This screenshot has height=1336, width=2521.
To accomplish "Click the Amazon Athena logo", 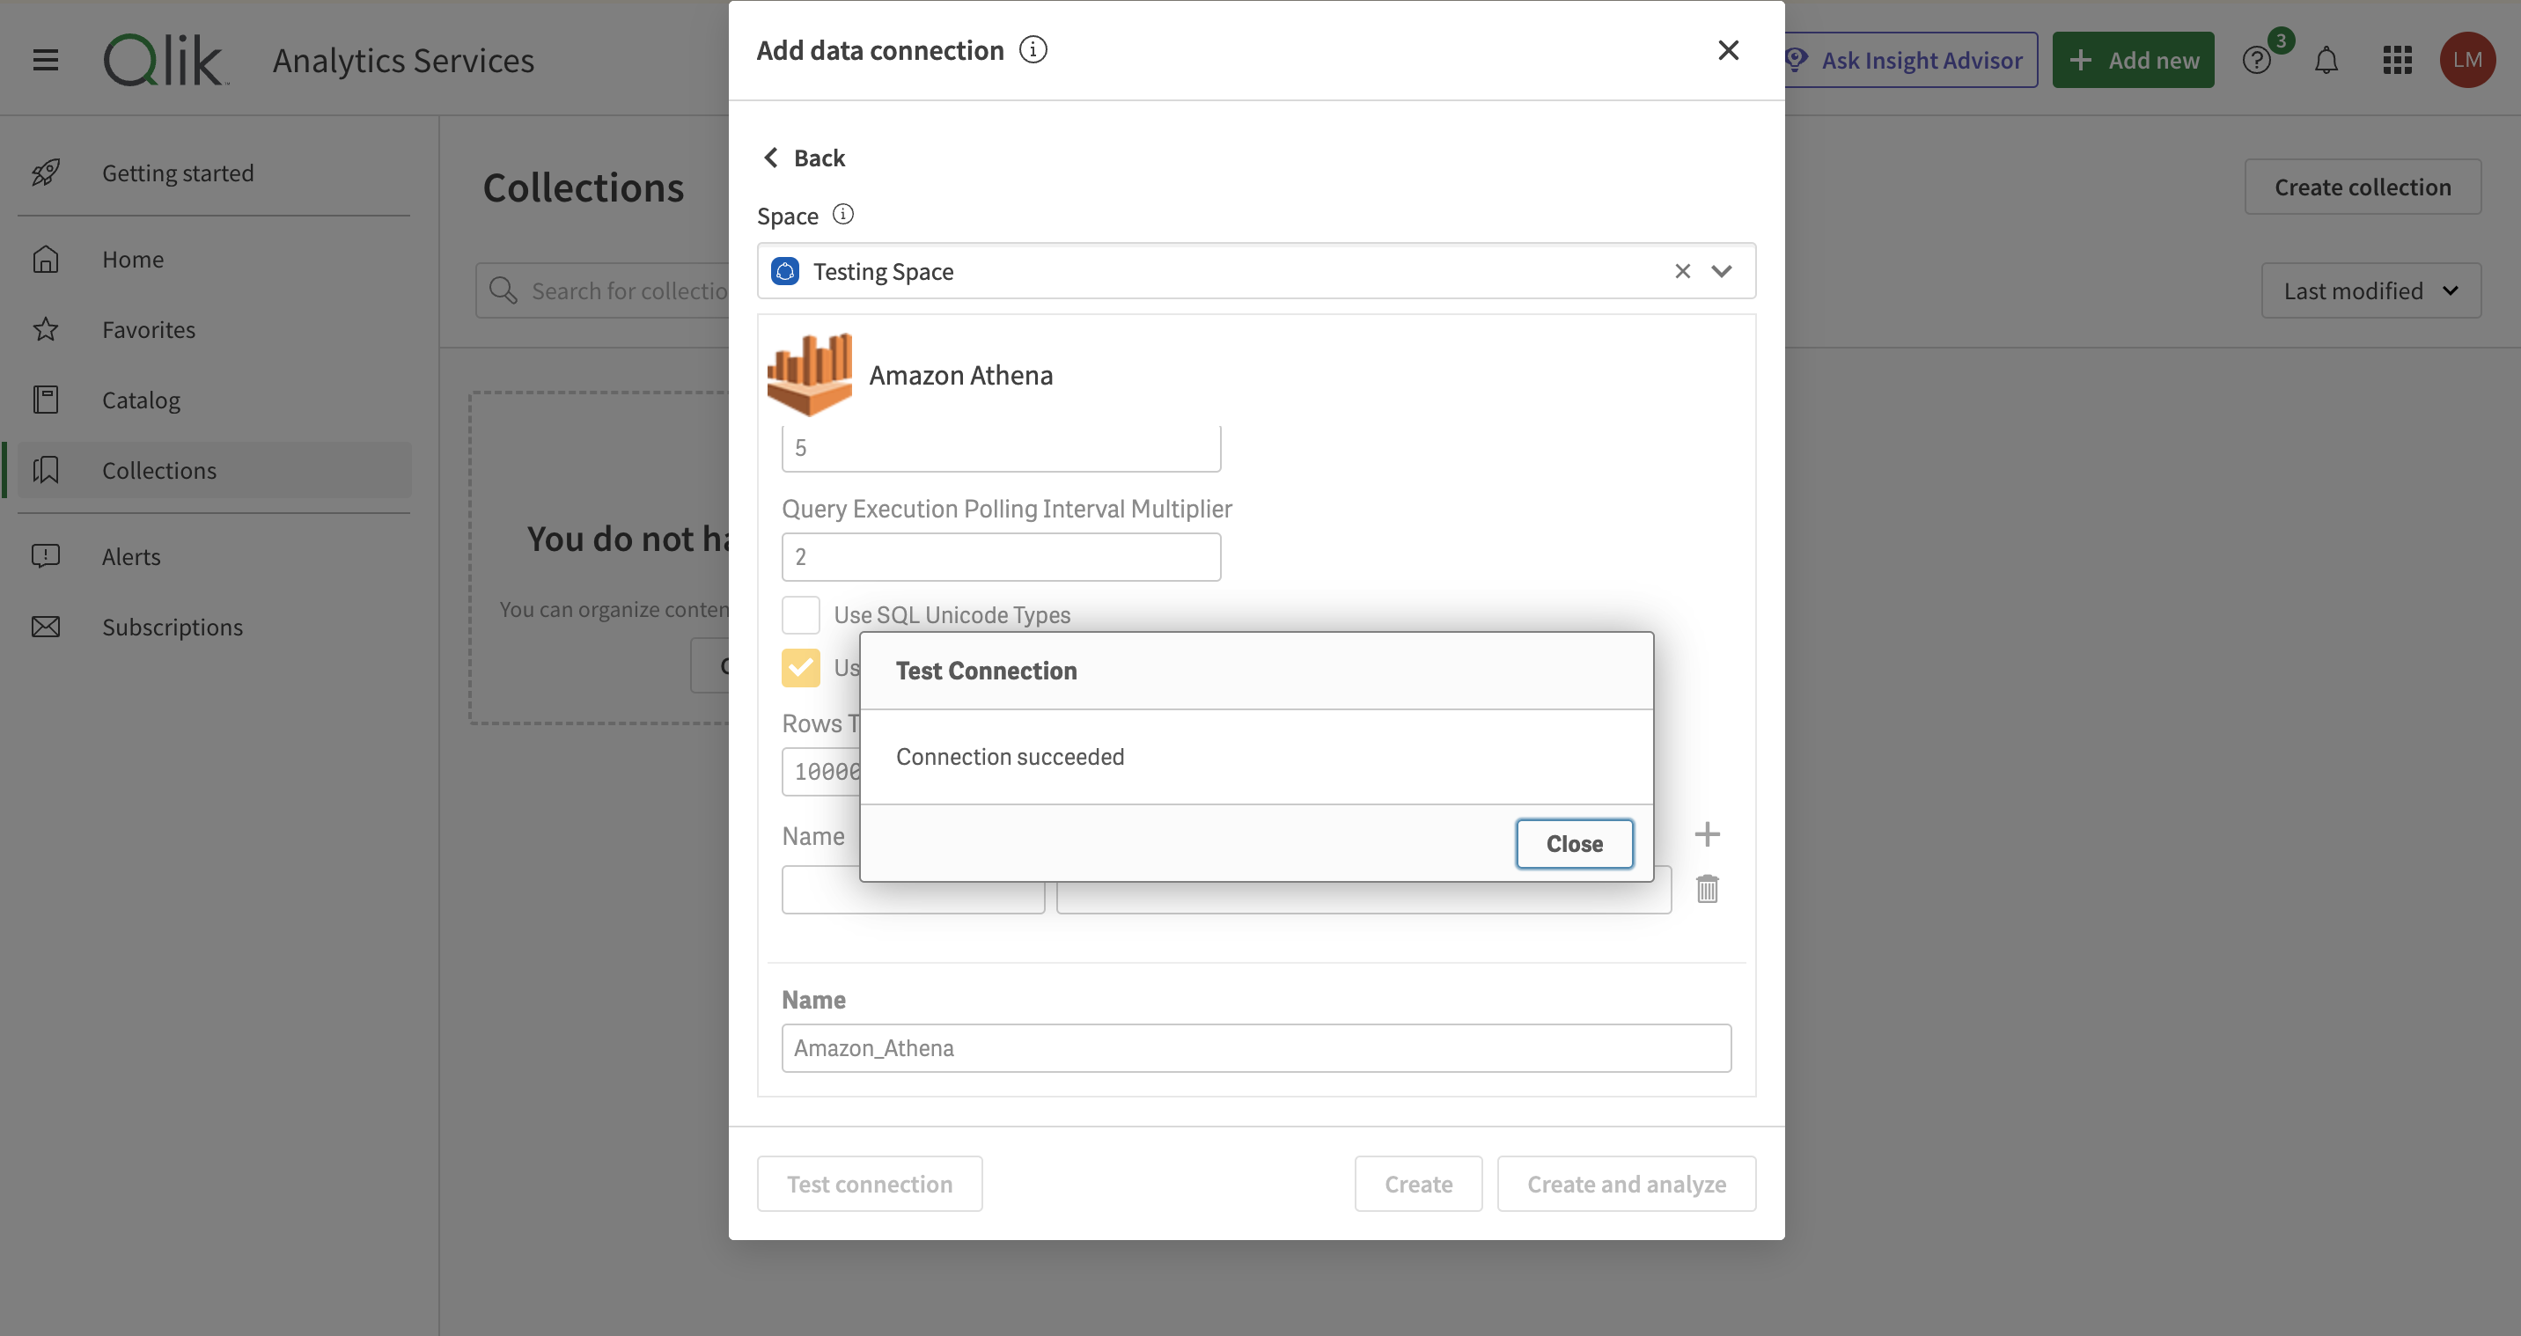I will pyautogui.click(x=809, y=374).
